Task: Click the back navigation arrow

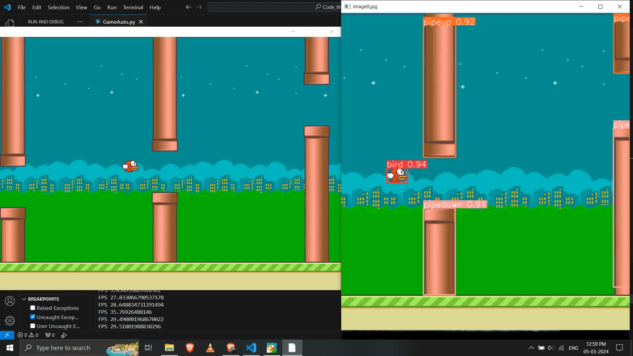Action: (188, 7)
